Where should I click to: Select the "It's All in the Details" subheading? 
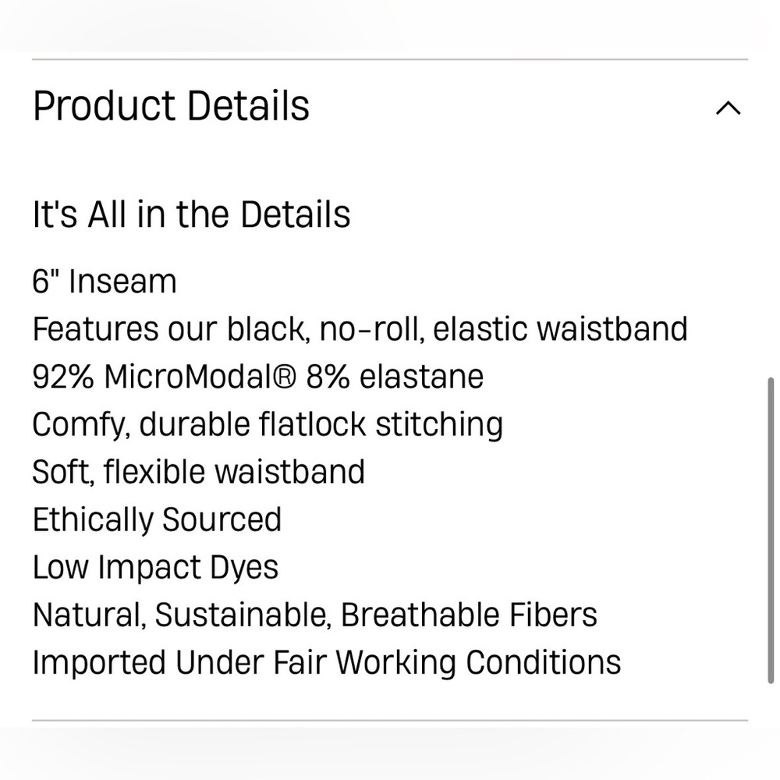[192, 215]
